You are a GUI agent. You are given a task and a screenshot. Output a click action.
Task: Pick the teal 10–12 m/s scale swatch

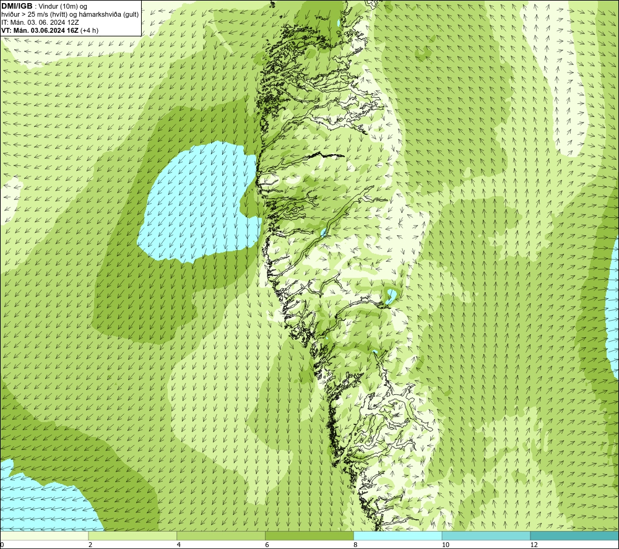pos(487,535)
